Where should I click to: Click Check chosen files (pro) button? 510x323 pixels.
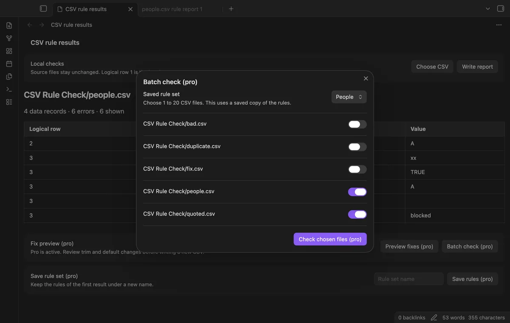click(330, 239)
